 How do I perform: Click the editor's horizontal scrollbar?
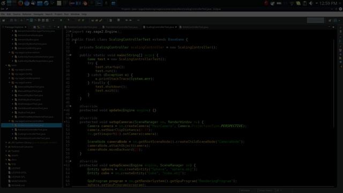point(203,187)
